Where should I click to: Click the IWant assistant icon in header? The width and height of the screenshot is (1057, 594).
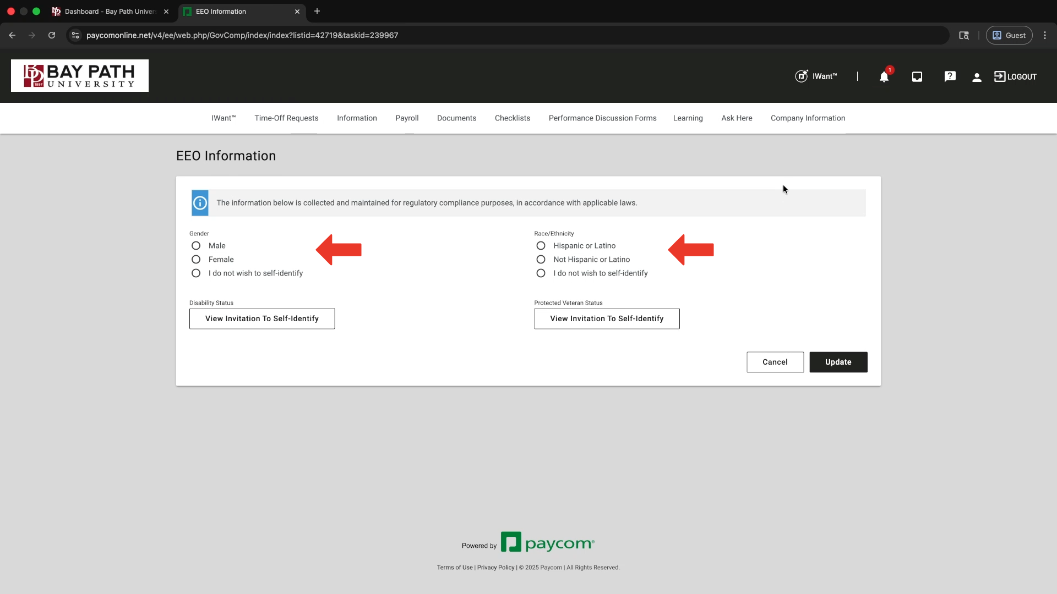(x=802, y=76)
